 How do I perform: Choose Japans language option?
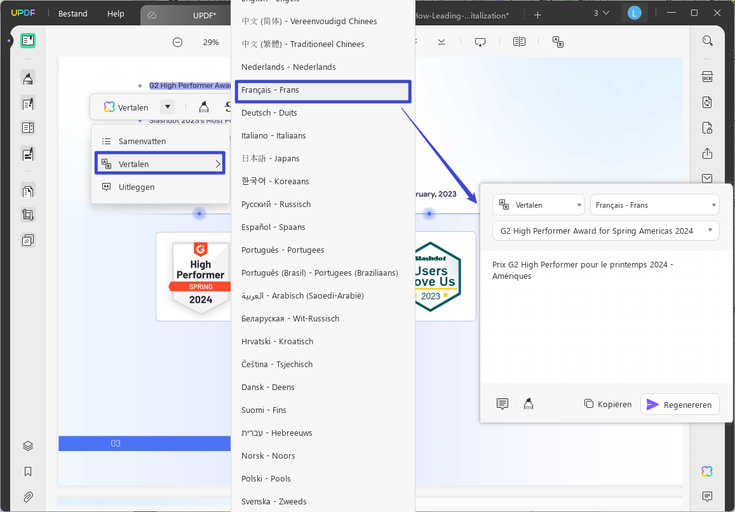tap(323, 158)
